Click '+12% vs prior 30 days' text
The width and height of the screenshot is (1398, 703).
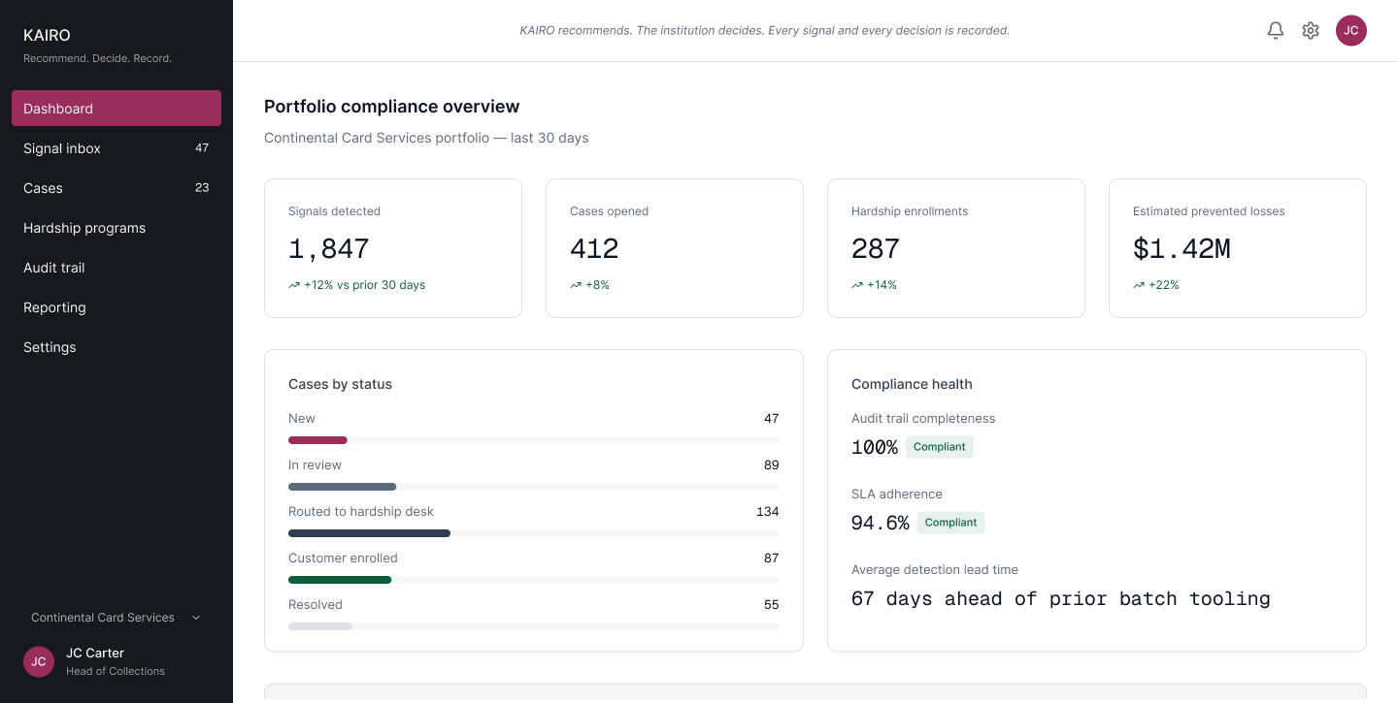[365, 285]
